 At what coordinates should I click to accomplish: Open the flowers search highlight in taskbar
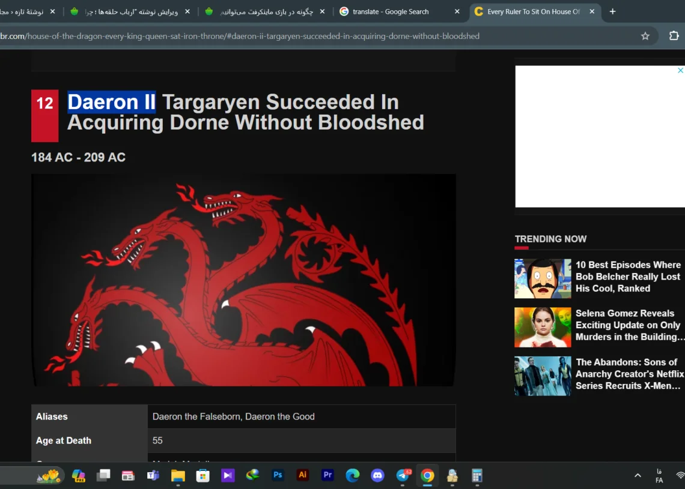[49, 475]
